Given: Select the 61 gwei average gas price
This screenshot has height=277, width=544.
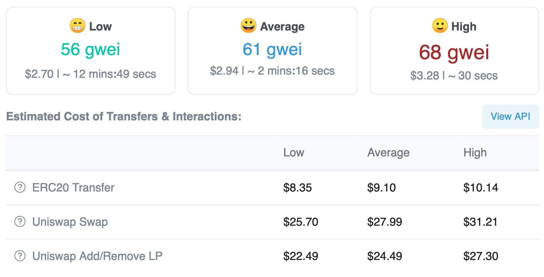Looking at the screenshot, I should [x=272, y=49].
